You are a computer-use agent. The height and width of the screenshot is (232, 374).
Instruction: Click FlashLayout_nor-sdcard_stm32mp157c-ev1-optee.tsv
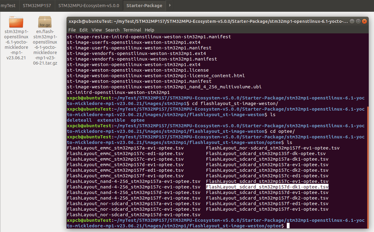click(134, 209)
